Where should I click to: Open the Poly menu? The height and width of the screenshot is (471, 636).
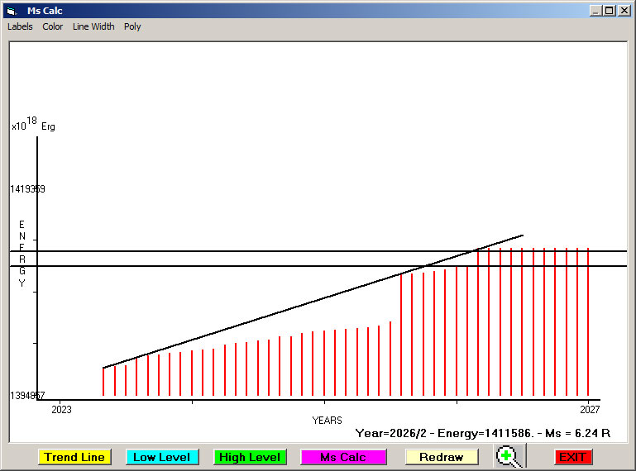click(132, 26)
